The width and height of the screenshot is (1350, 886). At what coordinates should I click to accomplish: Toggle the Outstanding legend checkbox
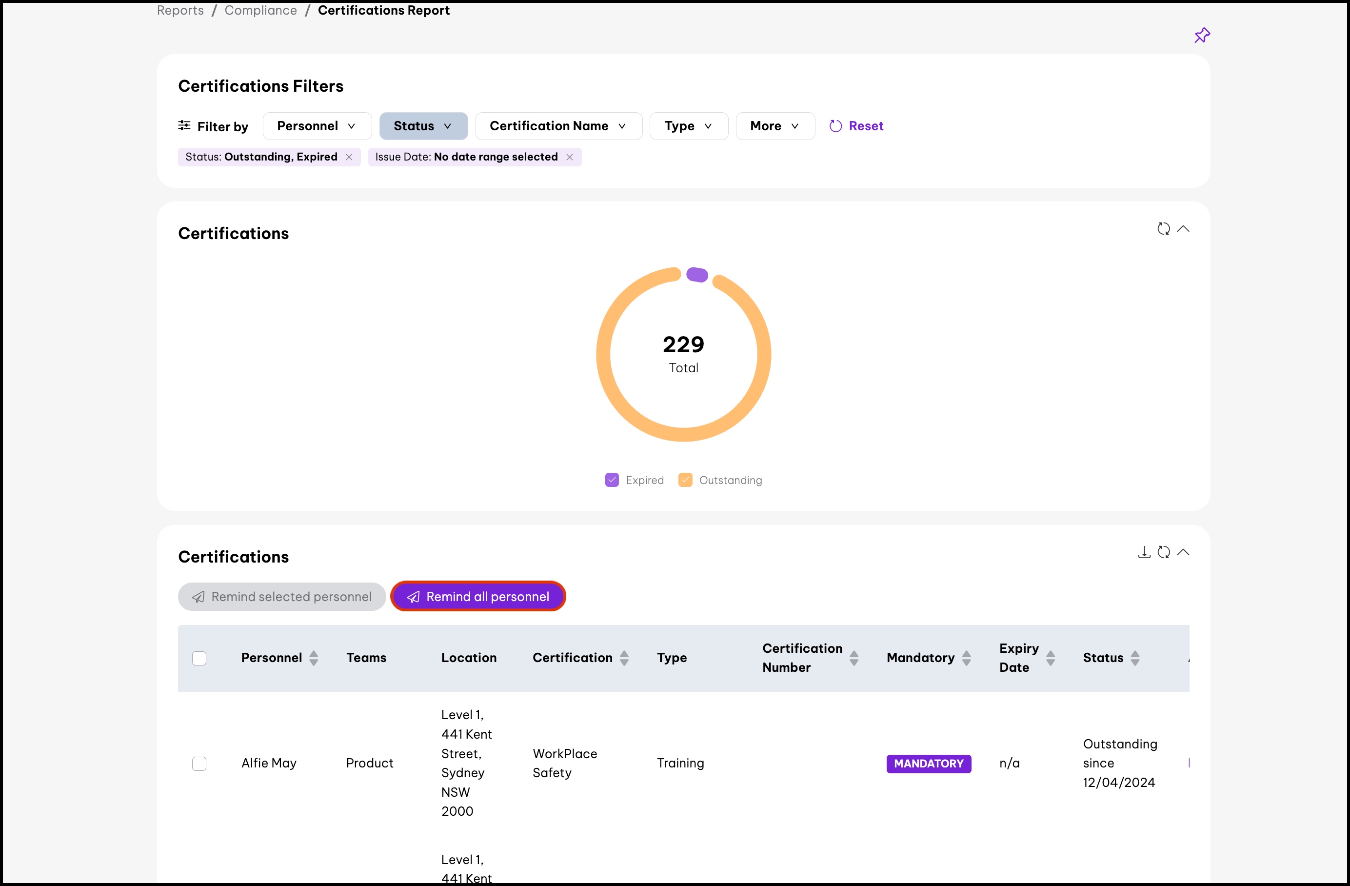(685, 480)
